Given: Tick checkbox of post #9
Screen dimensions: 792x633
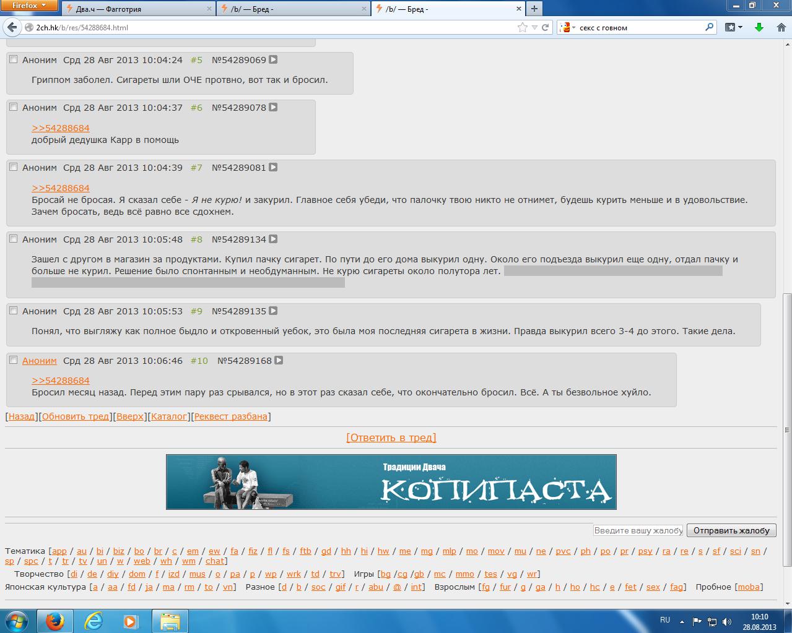Looking at the screenshot, I should point(13,311).
